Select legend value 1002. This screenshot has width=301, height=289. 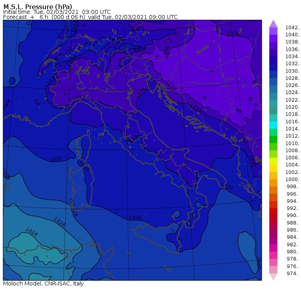292,172
